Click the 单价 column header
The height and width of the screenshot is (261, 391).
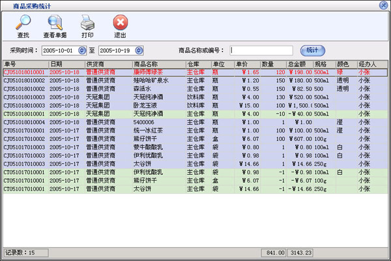(x=247, y=64)
